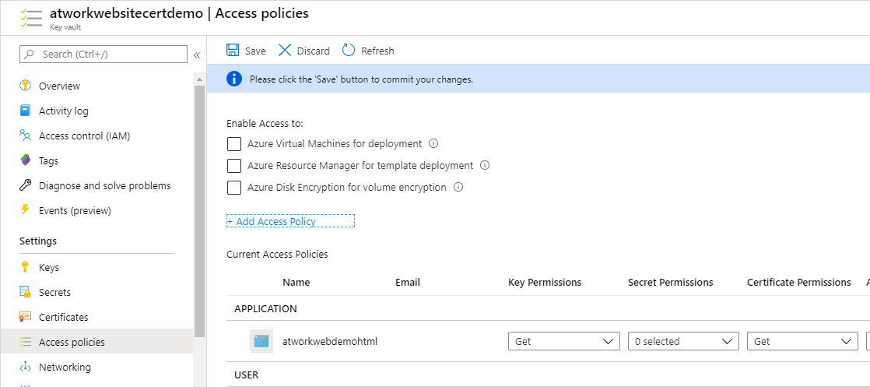Open Certificates in the Settings menu
The image size is (870, 387).
(64, 317)
